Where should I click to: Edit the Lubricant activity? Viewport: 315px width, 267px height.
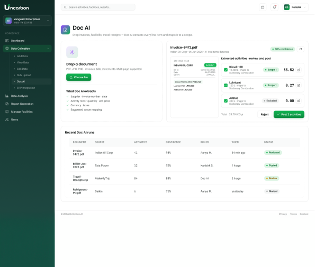click(x=299, y=85)
